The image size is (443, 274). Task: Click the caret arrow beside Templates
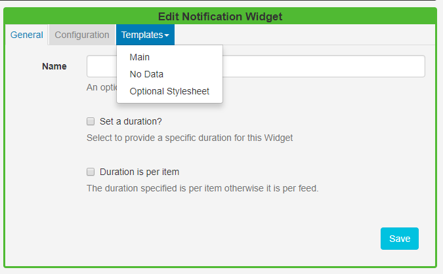click(x=167, y=35)
